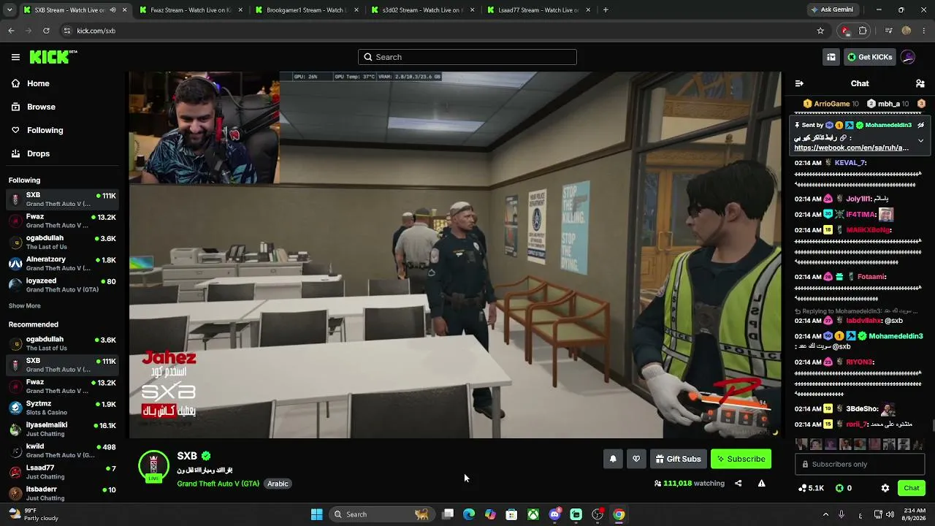Show hidden system tray icons
Viewport: 935px width, 526px height.
click(825, 514)
